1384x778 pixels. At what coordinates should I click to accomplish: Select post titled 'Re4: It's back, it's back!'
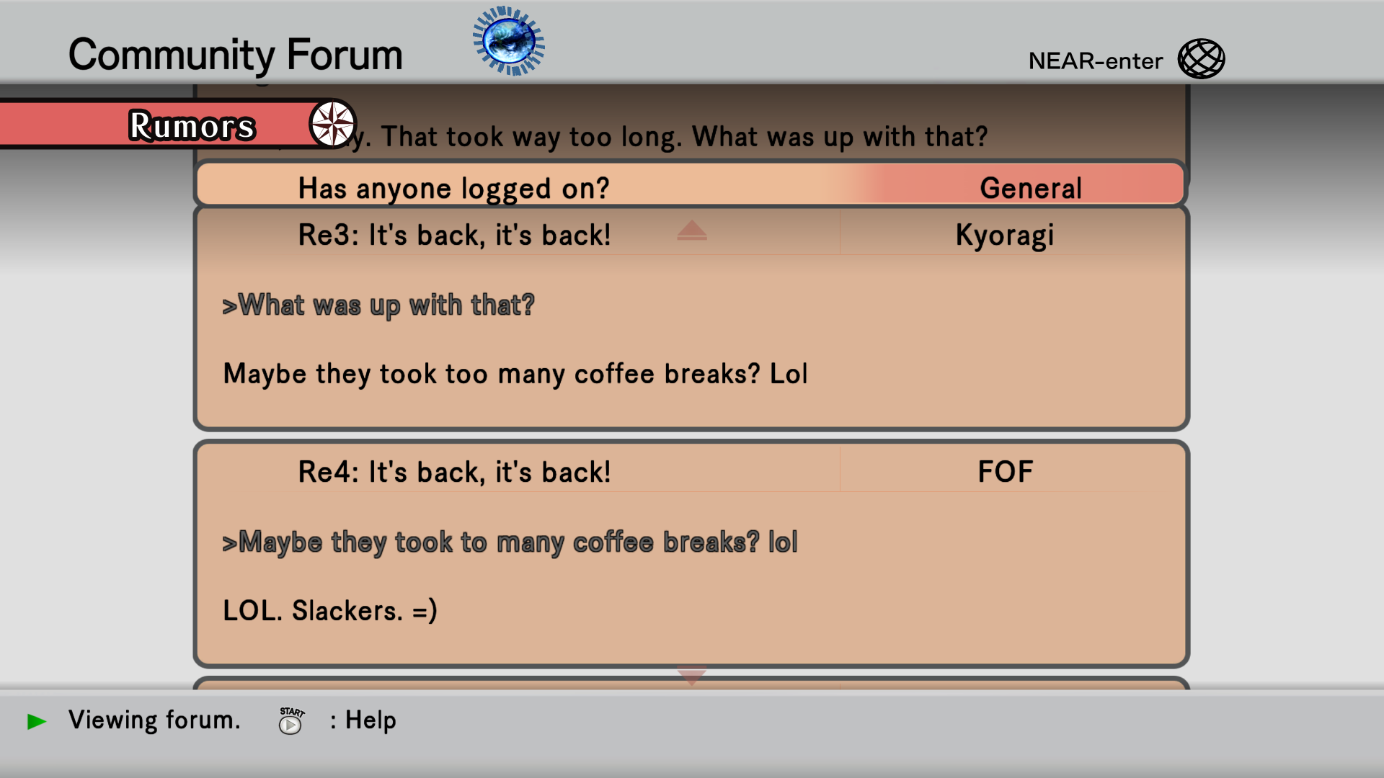pyautogui.click(x=454, y=473)
